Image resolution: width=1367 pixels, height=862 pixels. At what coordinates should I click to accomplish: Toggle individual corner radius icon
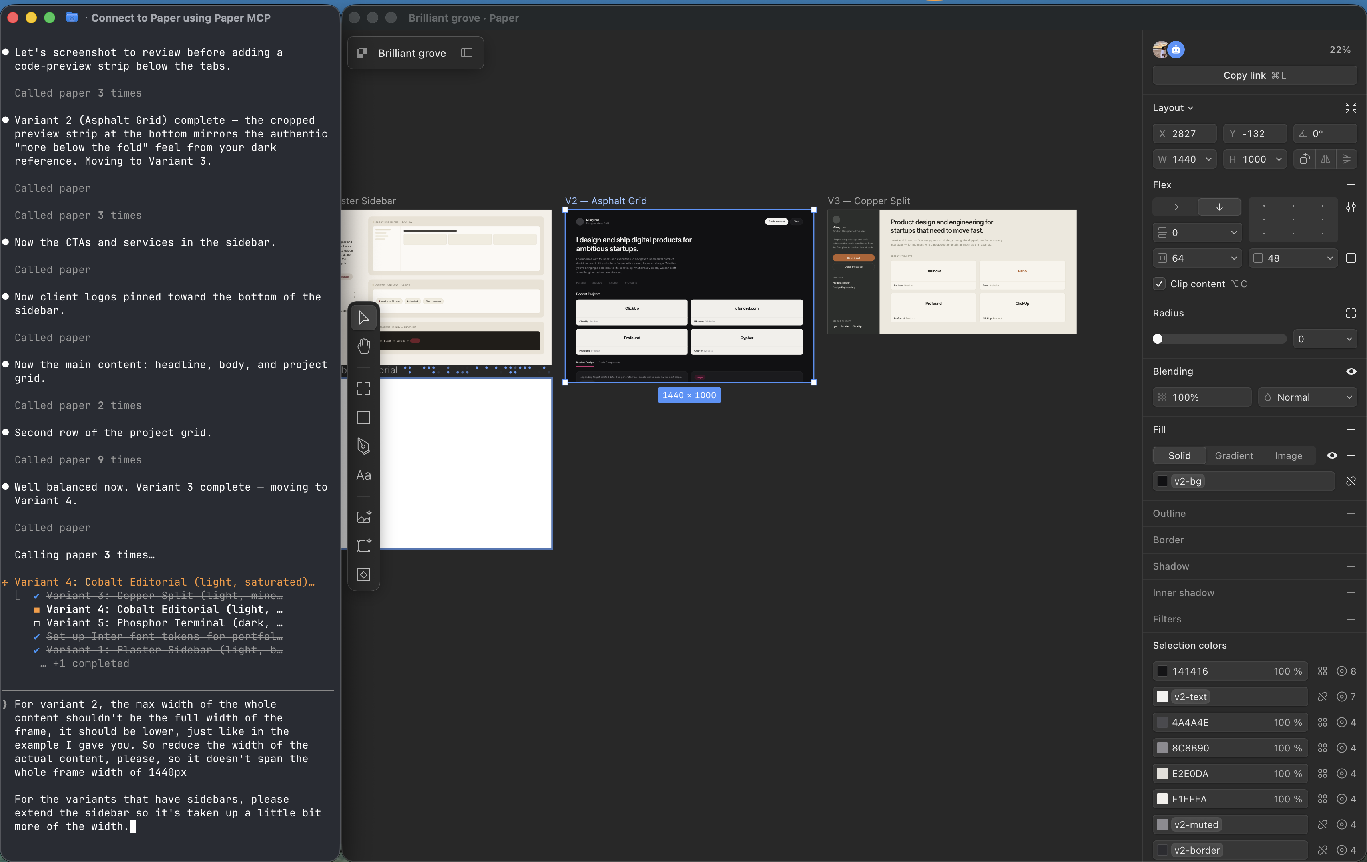(x=1351, y=313)
